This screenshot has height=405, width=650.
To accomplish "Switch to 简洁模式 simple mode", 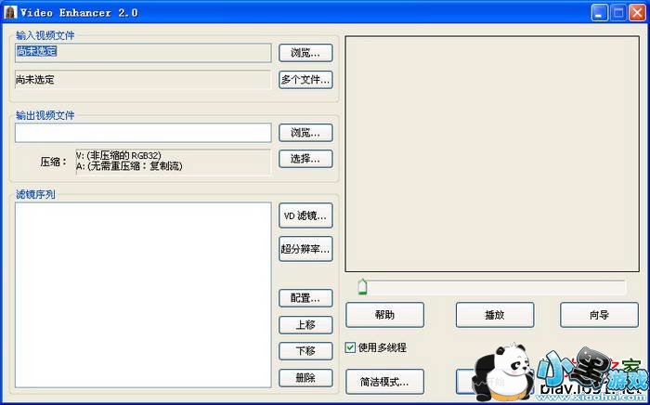I will (x=384, y=382).
